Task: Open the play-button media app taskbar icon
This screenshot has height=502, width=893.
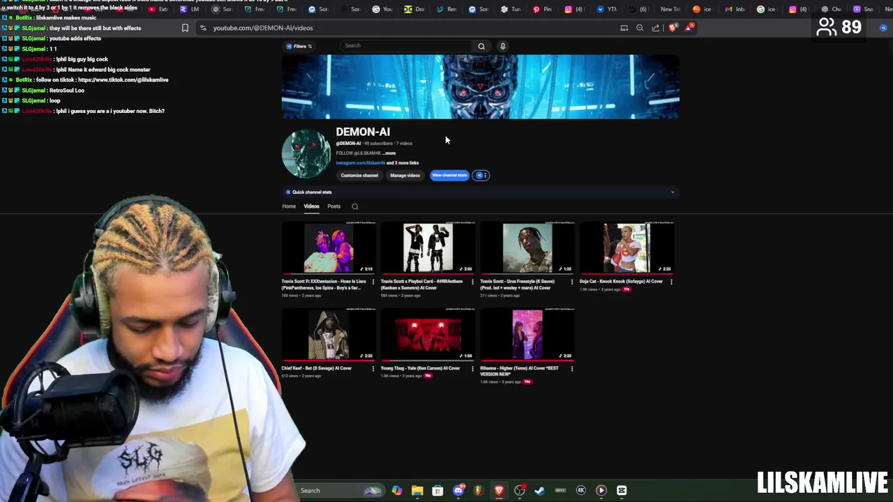Action: tap(601, 490)
